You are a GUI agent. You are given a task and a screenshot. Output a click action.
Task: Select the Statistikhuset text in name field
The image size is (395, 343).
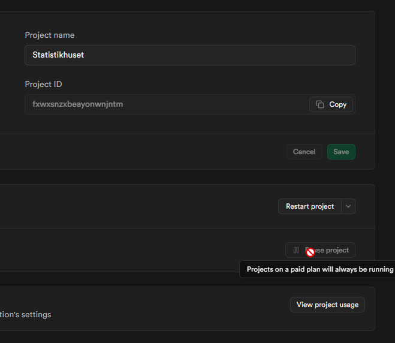coord(58,55)
